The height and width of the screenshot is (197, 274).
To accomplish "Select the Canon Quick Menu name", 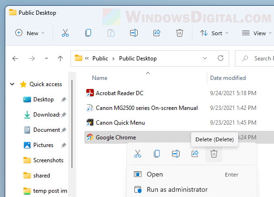I will click(x=120, y=123).
